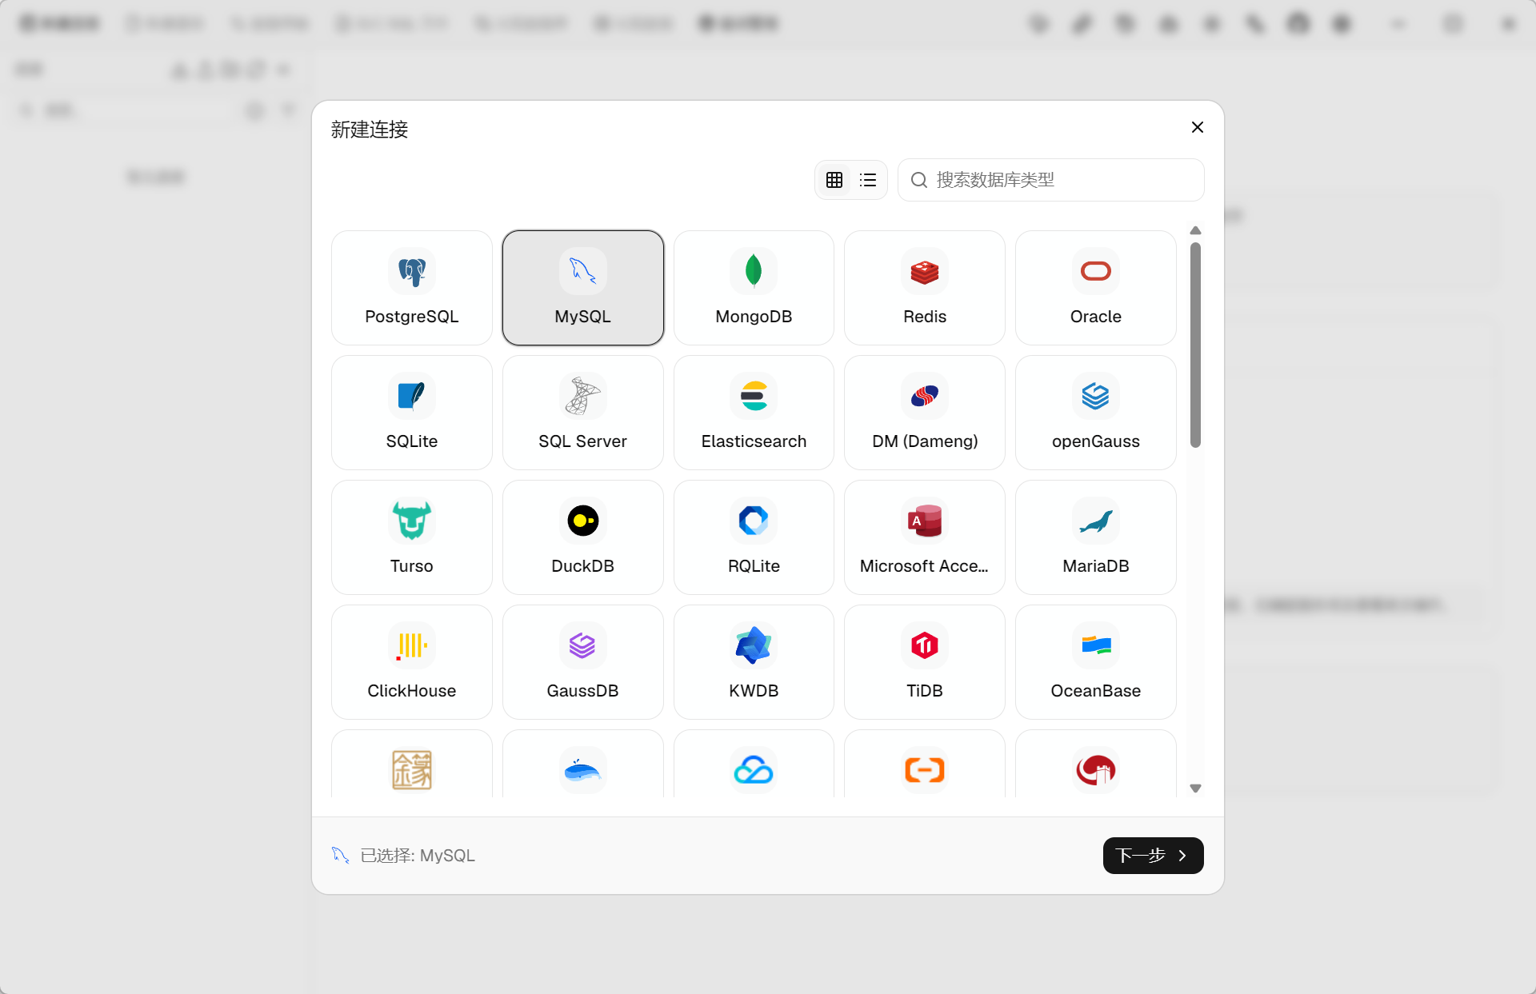The image size is (1536, 994).
Task: Switch to grid view layout
Action: coord(834,180)
